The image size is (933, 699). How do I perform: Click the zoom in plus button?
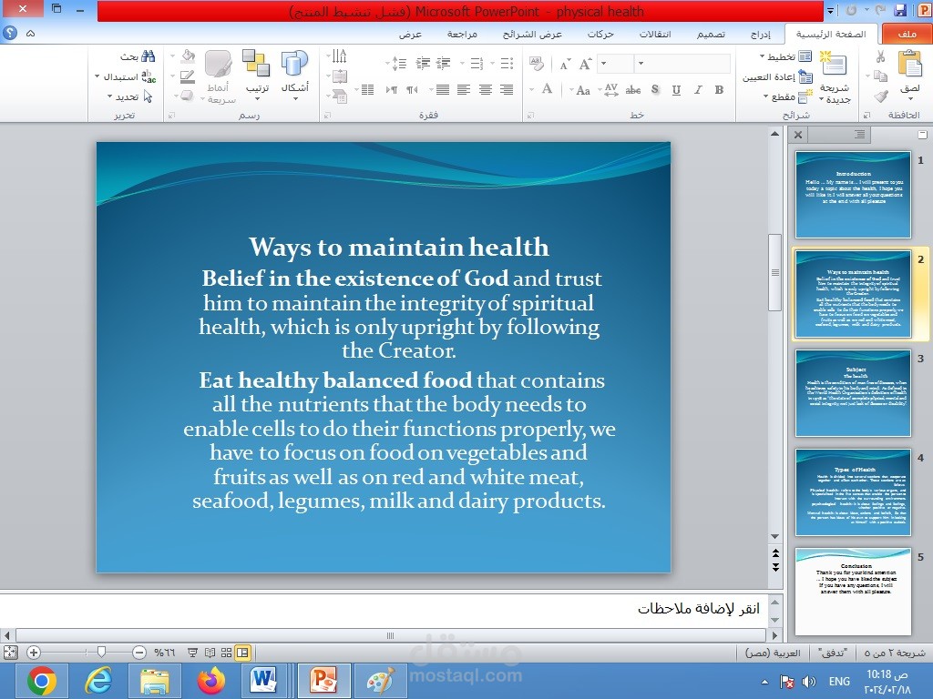[34, 653]
